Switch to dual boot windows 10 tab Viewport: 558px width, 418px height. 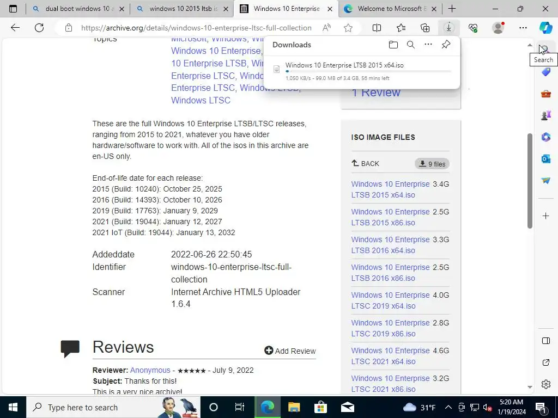77,9
